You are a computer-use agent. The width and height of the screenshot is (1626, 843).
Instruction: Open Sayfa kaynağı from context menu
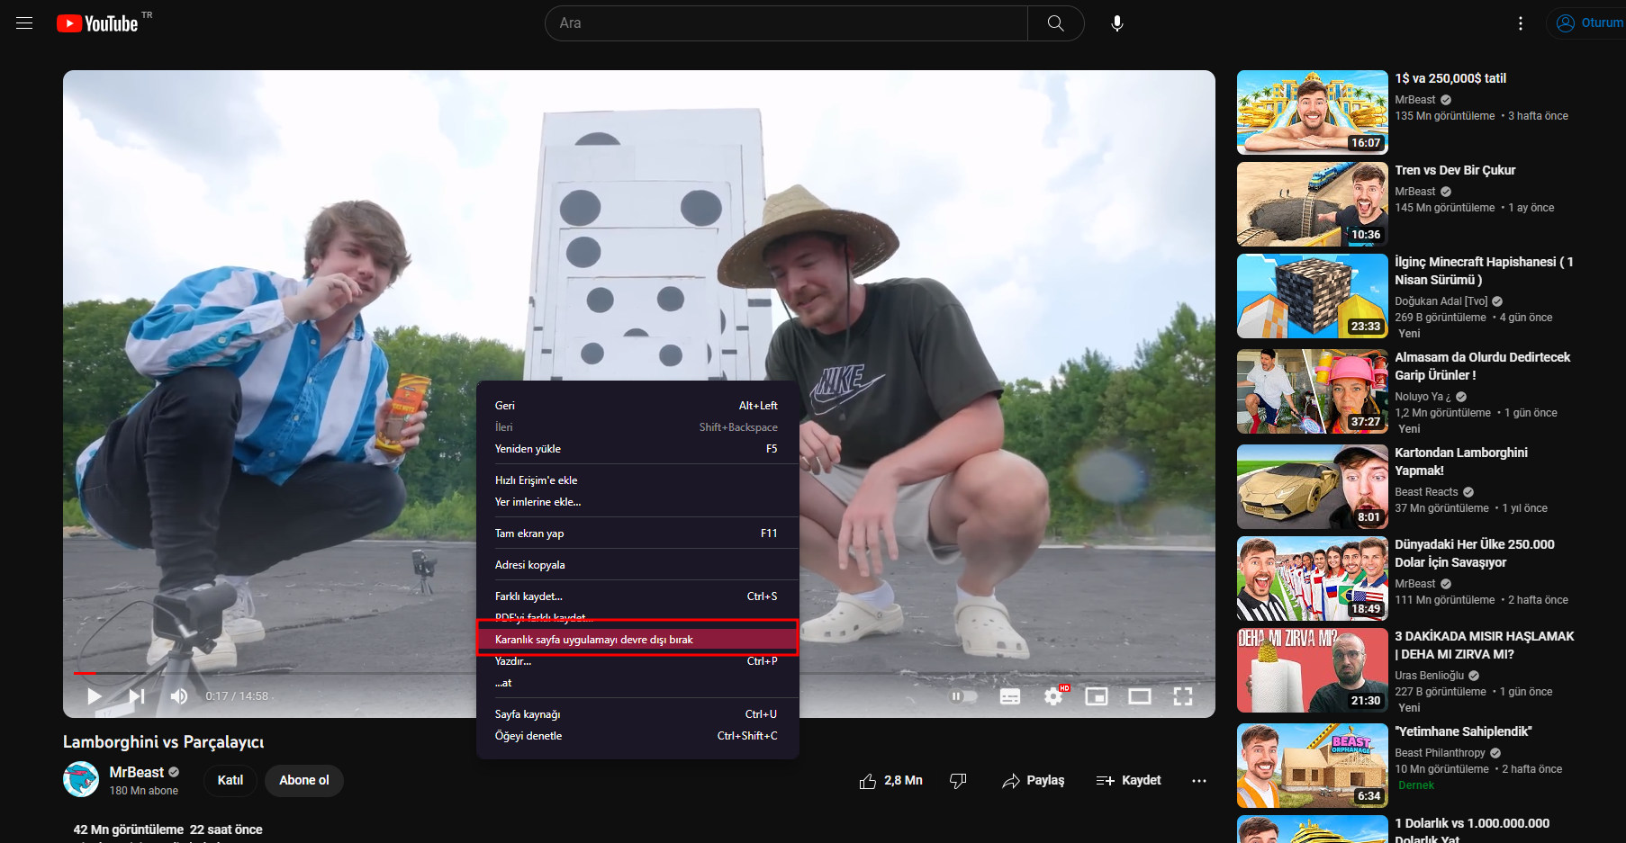[x=637, y=714]
